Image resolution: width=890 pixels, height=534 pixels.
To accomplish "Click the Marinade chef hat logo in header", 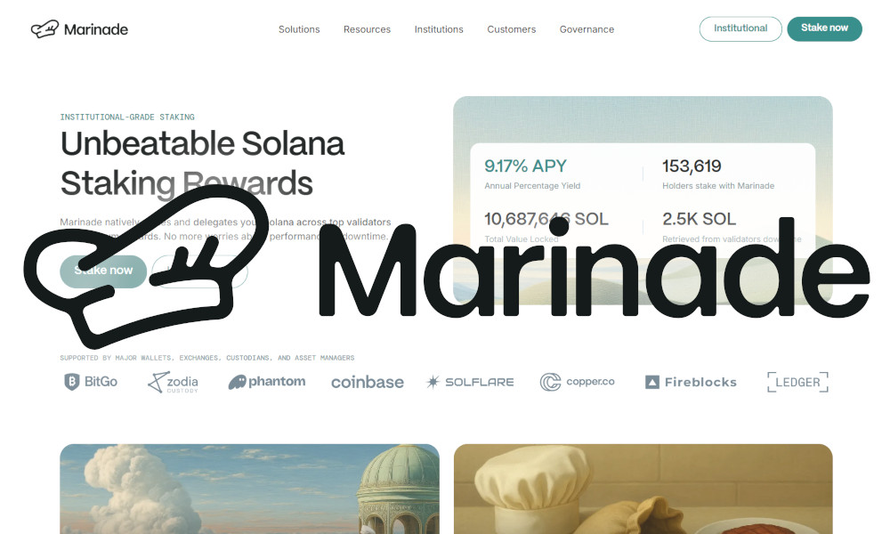I will tap(44, 29).
